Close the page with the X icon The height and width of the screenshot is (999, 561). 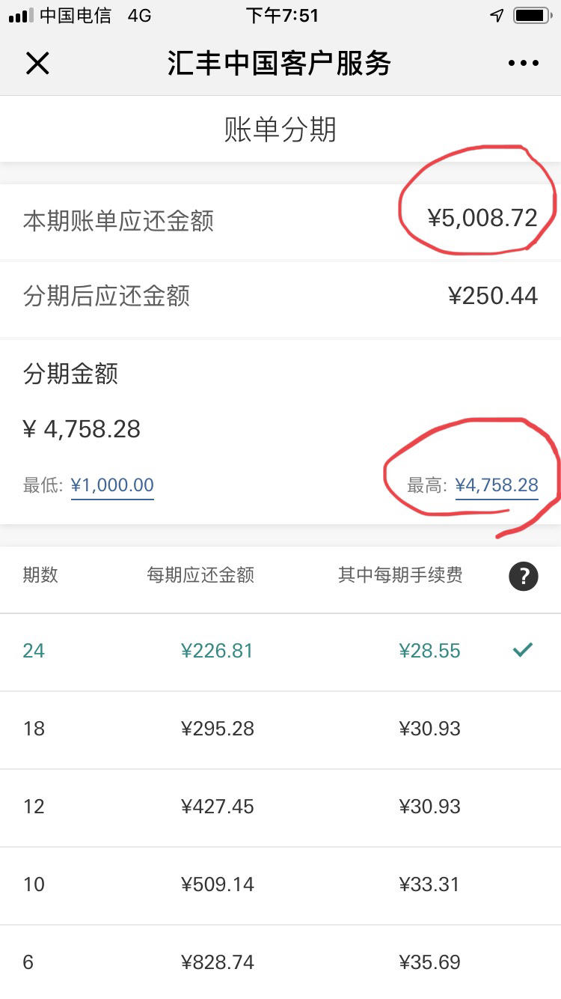coord(37,64)
